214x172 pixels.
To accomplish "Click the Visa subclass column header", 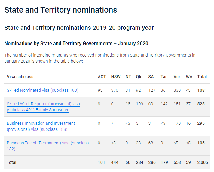I will pos(20,77).
